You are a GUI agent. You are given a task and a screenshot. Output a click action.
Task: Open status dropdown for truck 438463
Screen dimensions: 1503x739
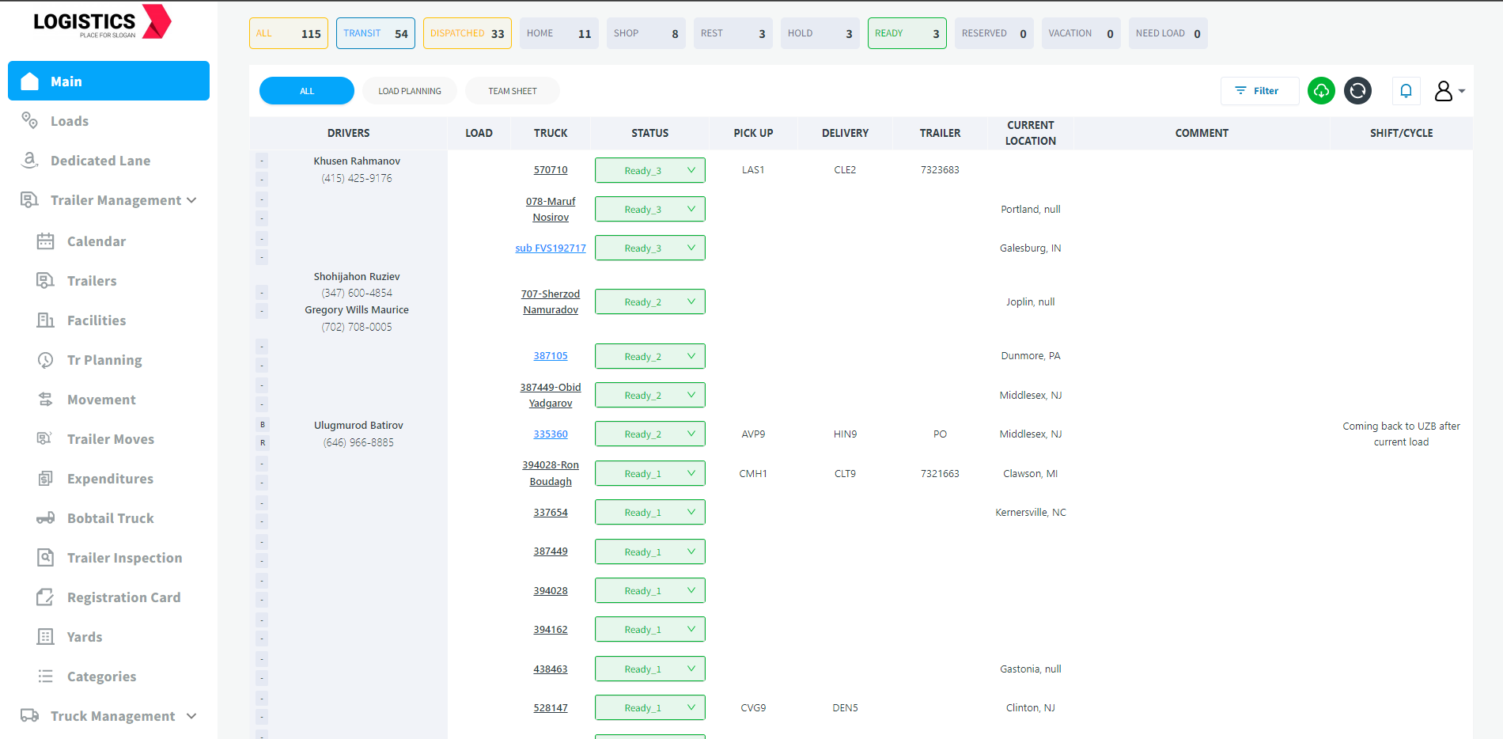[x=649, y=669]
